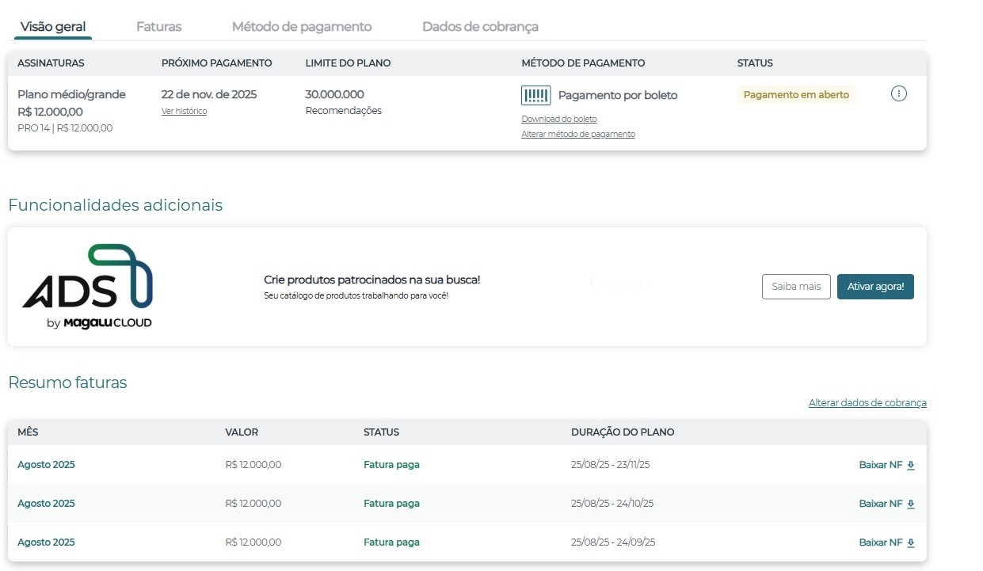Click Fatura paga status on the middle invoice
This screenshot has width=983, height=571.
(391, 503)
